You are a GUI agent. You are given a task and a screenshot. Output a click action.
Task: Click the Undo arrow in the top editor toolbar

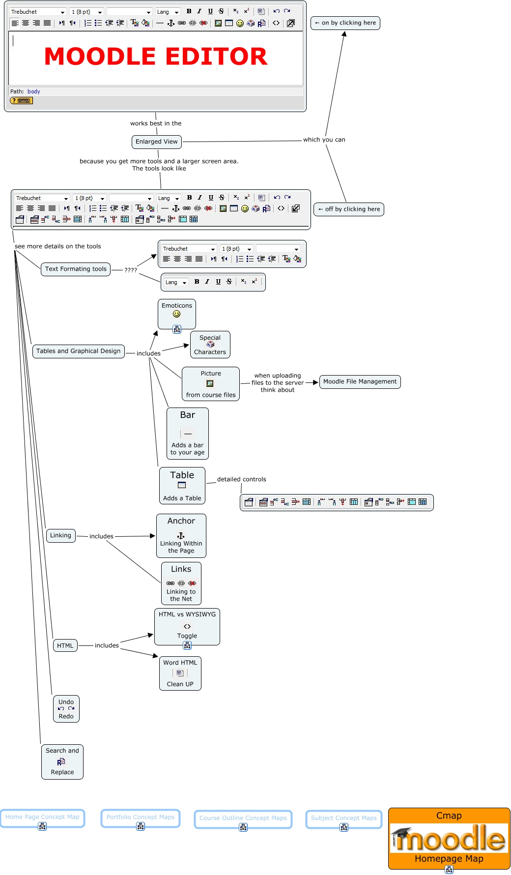[277, 11]
